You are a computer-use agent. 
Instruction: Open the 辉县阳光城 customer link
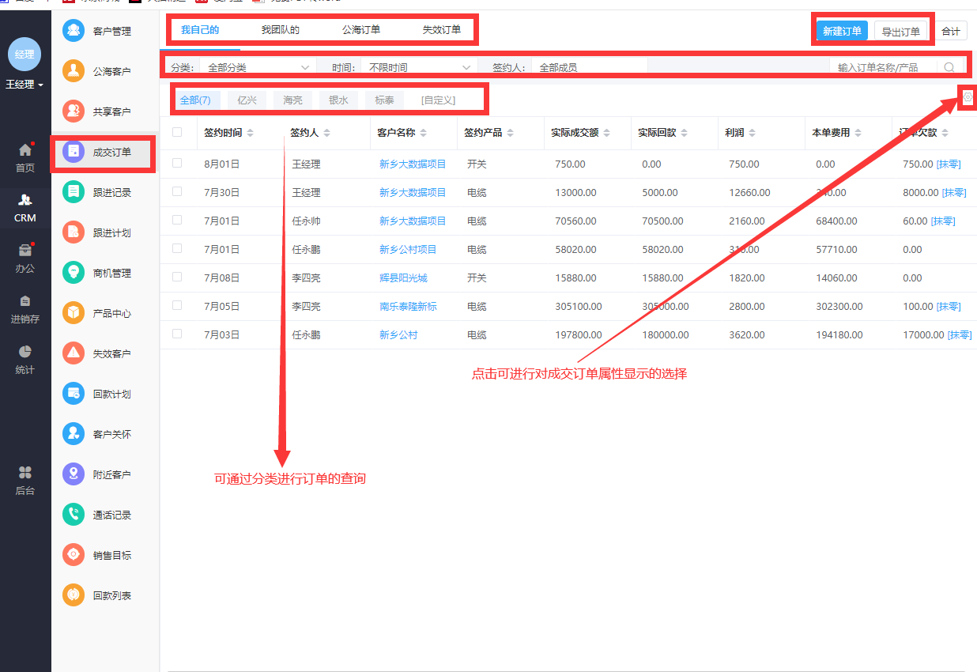pos(403,278)
